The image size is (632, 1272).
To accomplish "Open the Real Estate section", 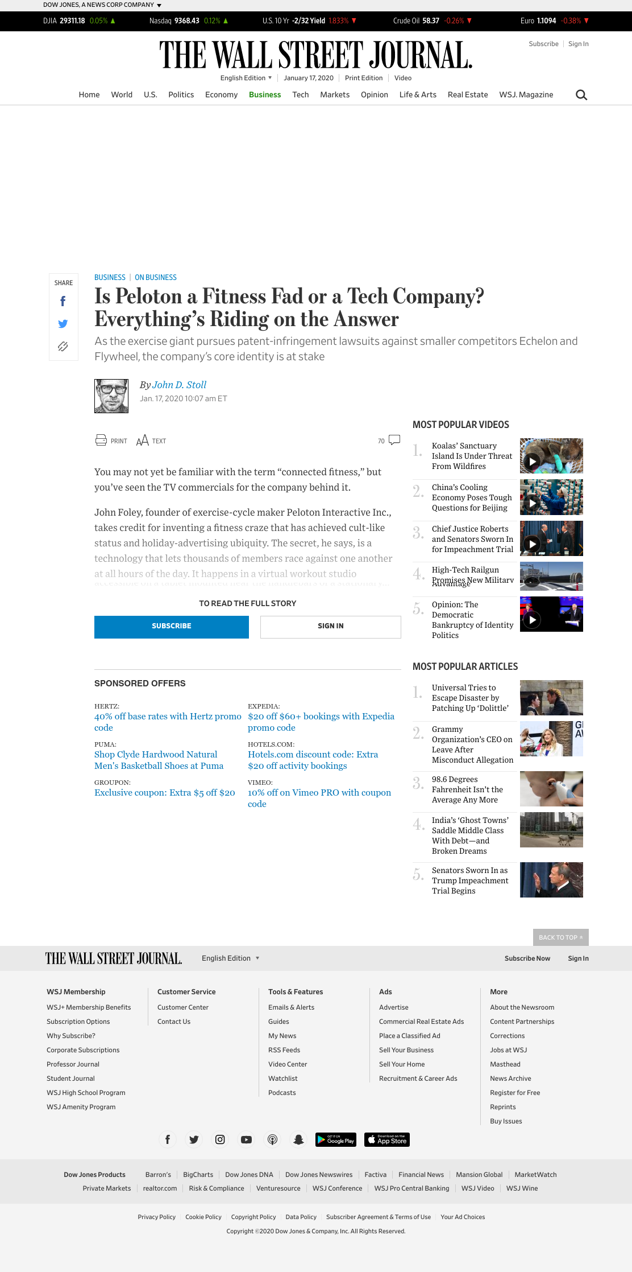I will (468, 94).
